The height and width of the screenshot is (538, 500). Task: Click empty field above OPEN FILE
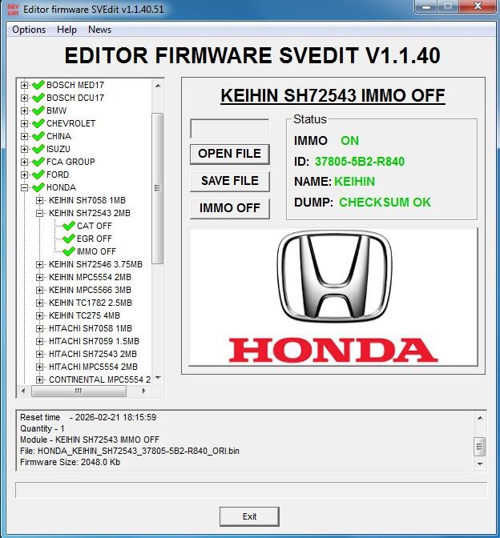pyautogui.click(x=230, y=129)
